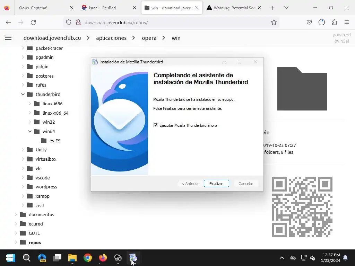Show hidden system tray icons
This screenshot has height=266, width=355.
pos(282,258)
